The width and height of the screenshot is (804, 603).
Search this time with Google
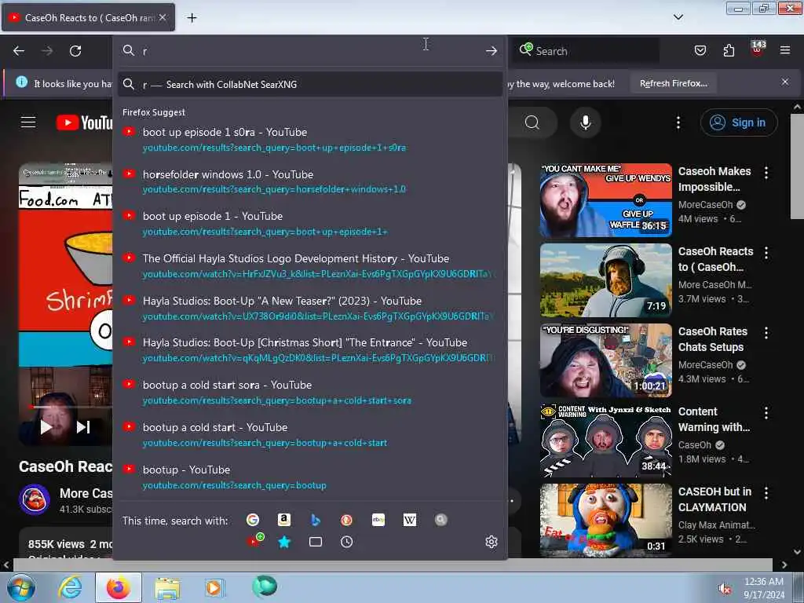(x=252, y=520)
